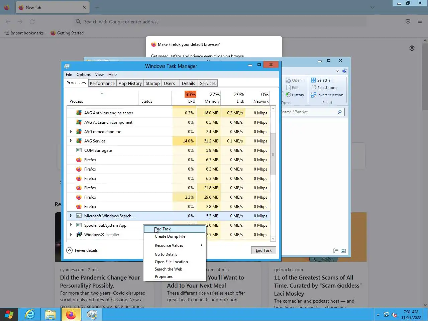Click the process list scroll down arrow
Image resolution: width=428 pixels, height=321 pixels.
pyautogui.click(x=273, y=239)
